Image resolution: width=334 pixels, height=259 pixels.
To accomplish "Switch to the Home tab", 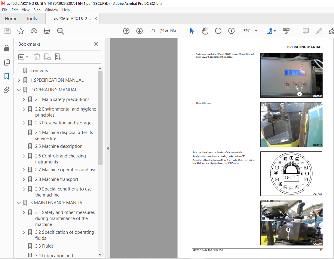I will 11,19.
